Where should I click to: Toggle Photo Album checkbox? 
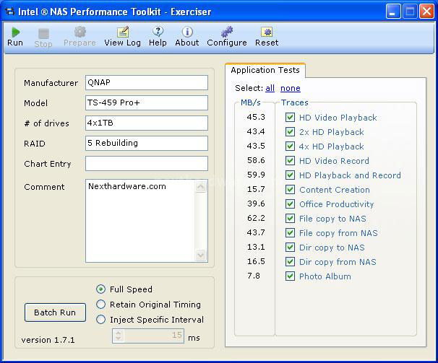point(290,276)
